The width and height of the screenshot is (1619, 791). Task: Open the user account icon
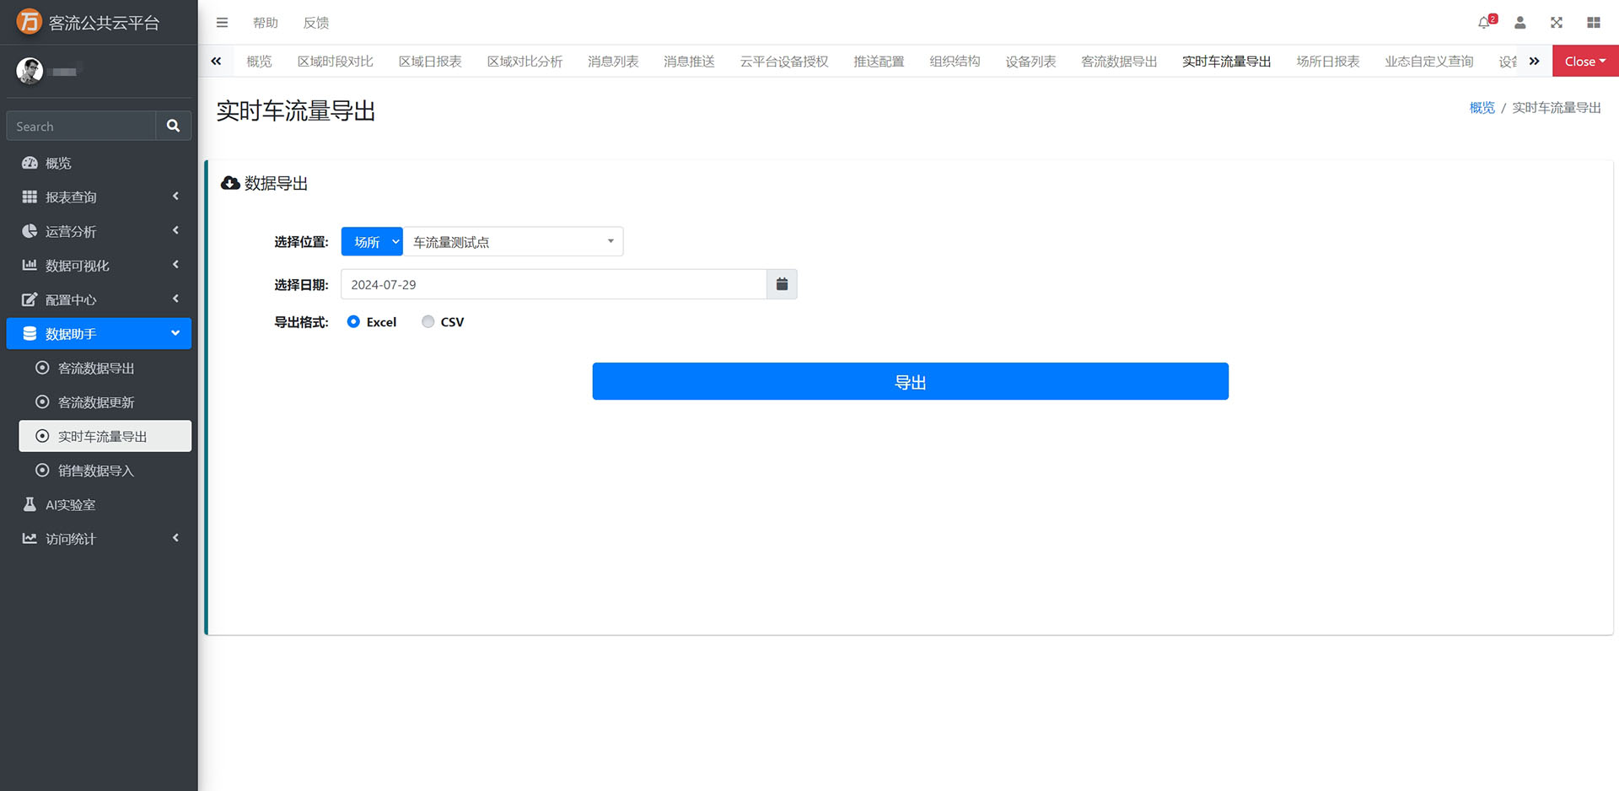1519,23
